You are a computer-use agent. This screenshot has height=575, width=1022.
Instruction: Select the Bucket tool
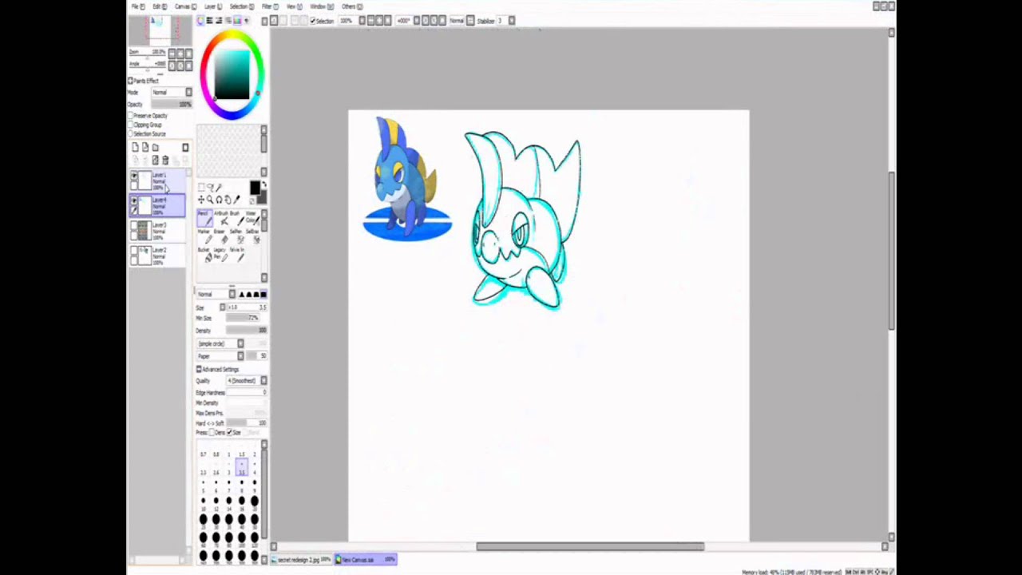pyautogui.click(x=206, y=255)
